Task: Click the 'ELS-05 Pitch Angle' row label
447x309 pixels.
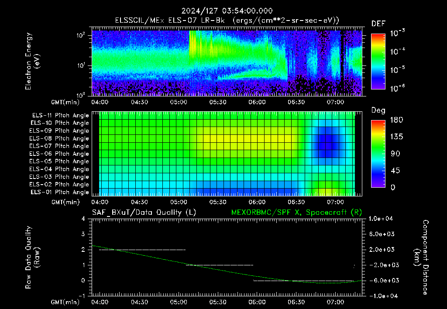Action: 59,161
